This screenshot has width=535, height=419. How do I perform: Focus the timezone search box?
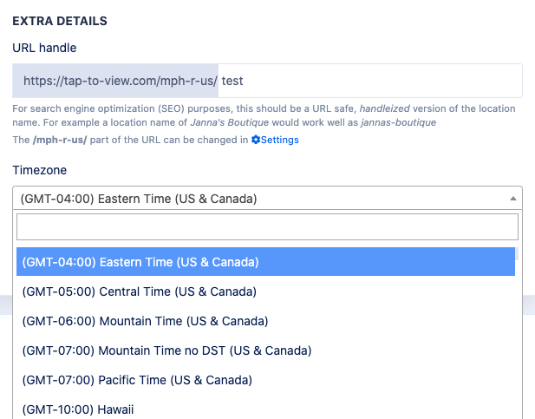coord(267,227)
